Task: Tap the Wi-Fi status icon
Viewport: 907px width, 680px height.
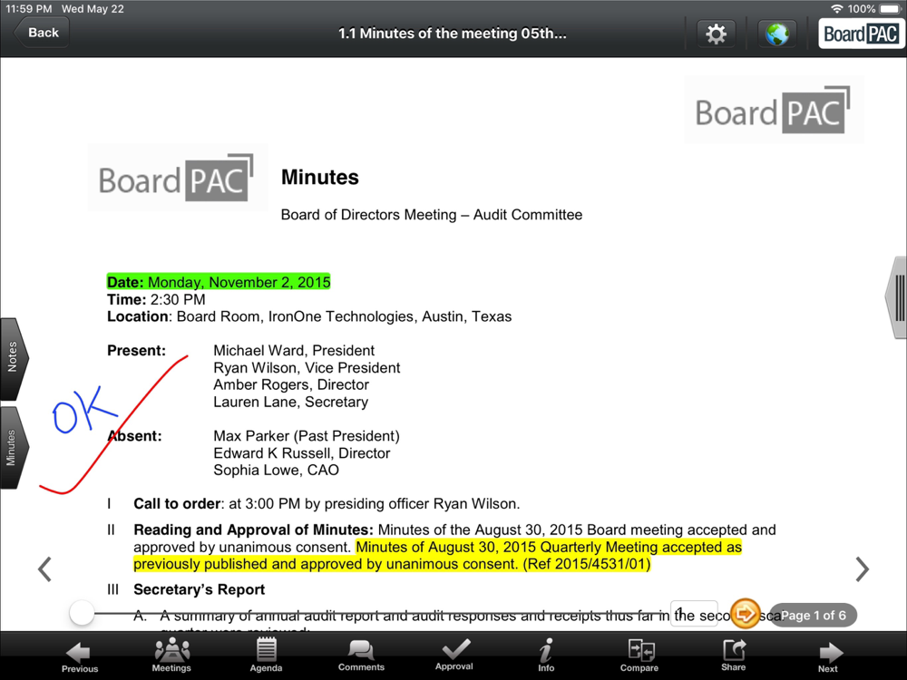Action: pos(836,9)
